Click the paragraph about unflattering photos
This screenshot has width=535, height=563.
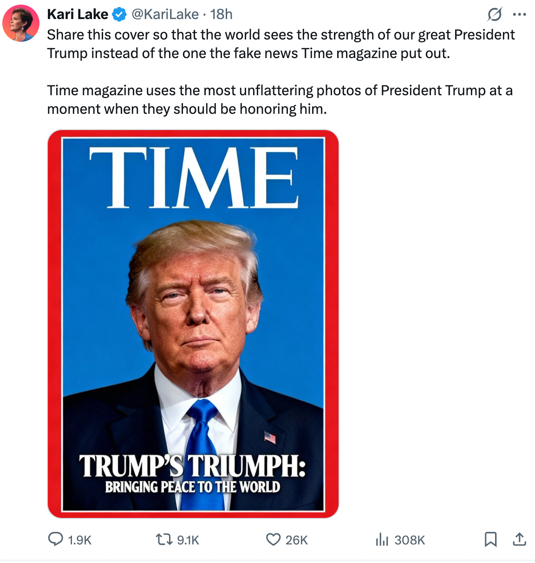[x=279, y=99]
